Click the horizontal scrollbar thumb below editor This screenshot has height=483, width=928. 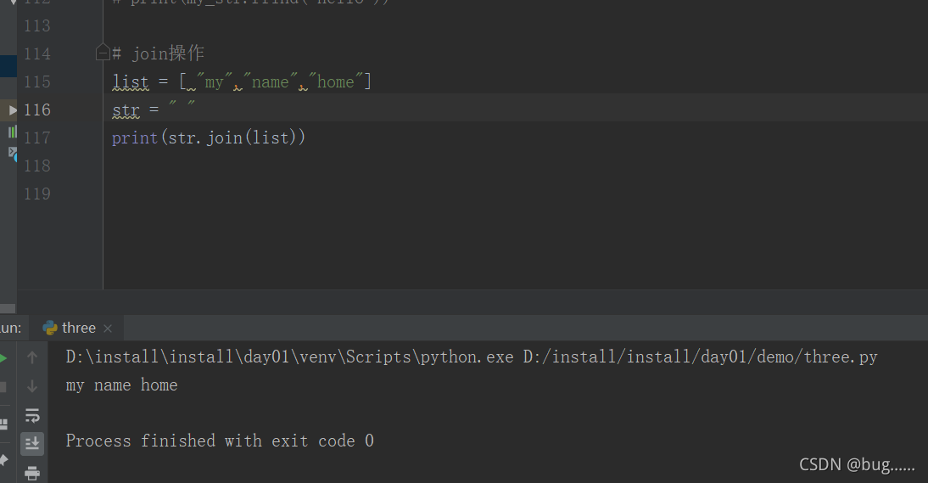point(8,308)
